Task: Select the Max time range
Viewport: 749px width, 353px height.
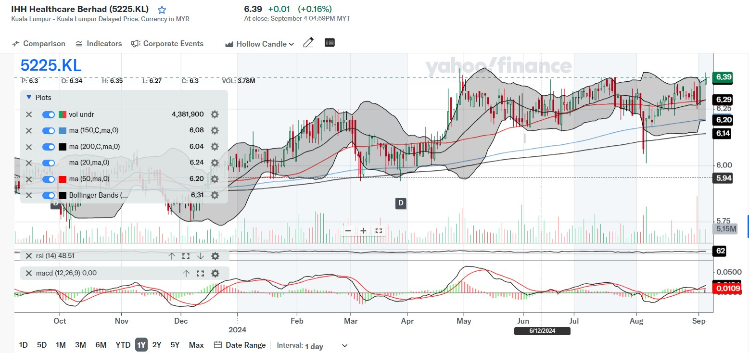Action: pyautogui.click(x=196, y=345)
